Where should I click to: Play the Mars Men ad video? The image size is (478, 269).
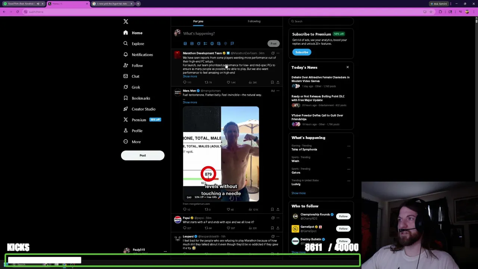point(221,154)
